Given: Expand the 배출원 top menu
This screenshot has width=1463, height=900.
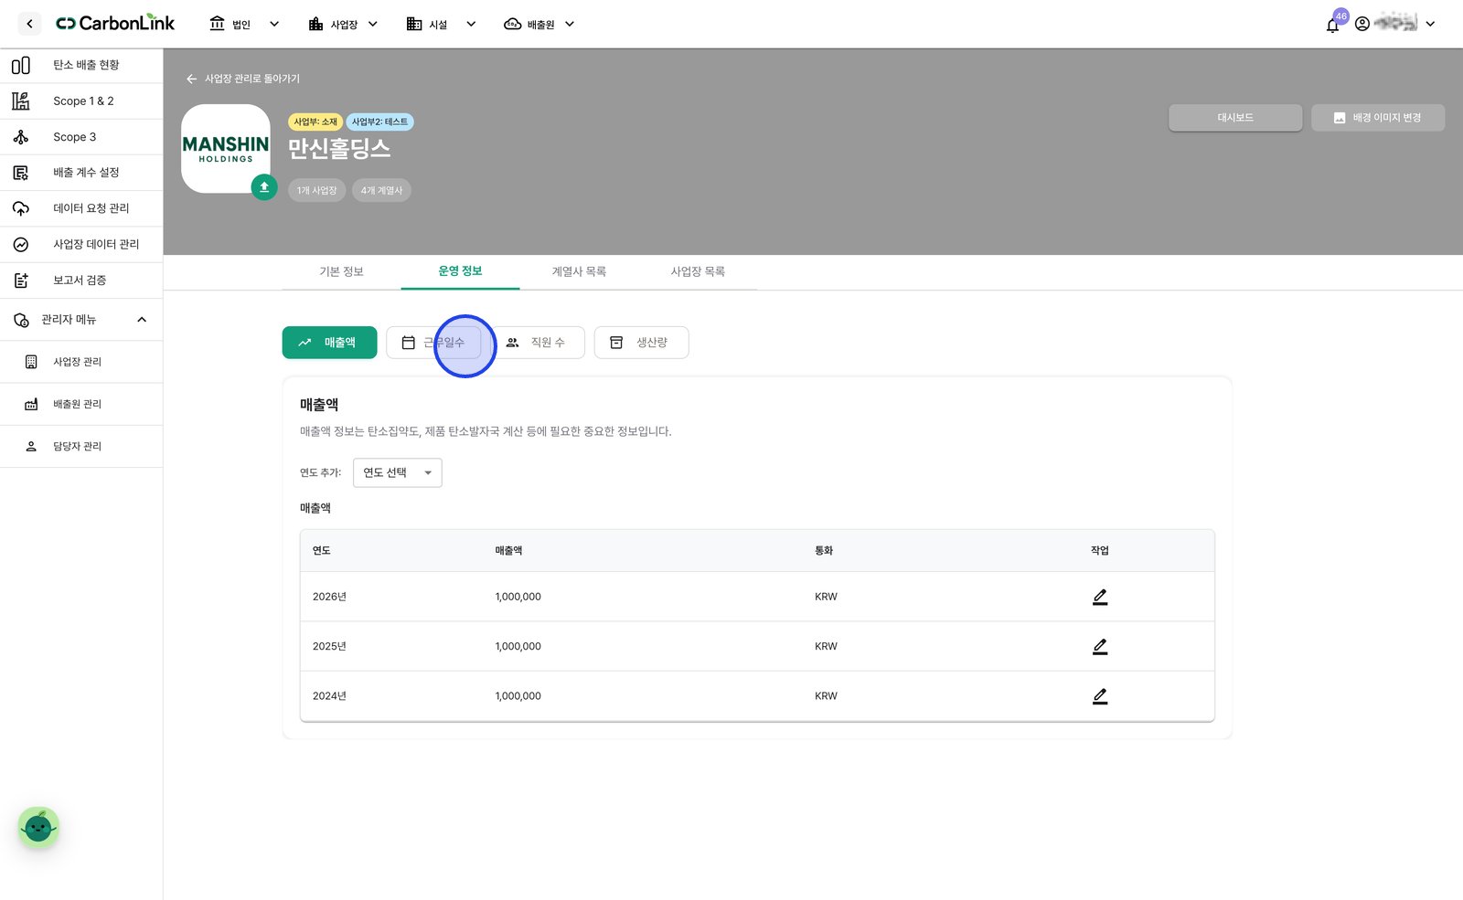Looking at the screenshot, I should point(539,25).
